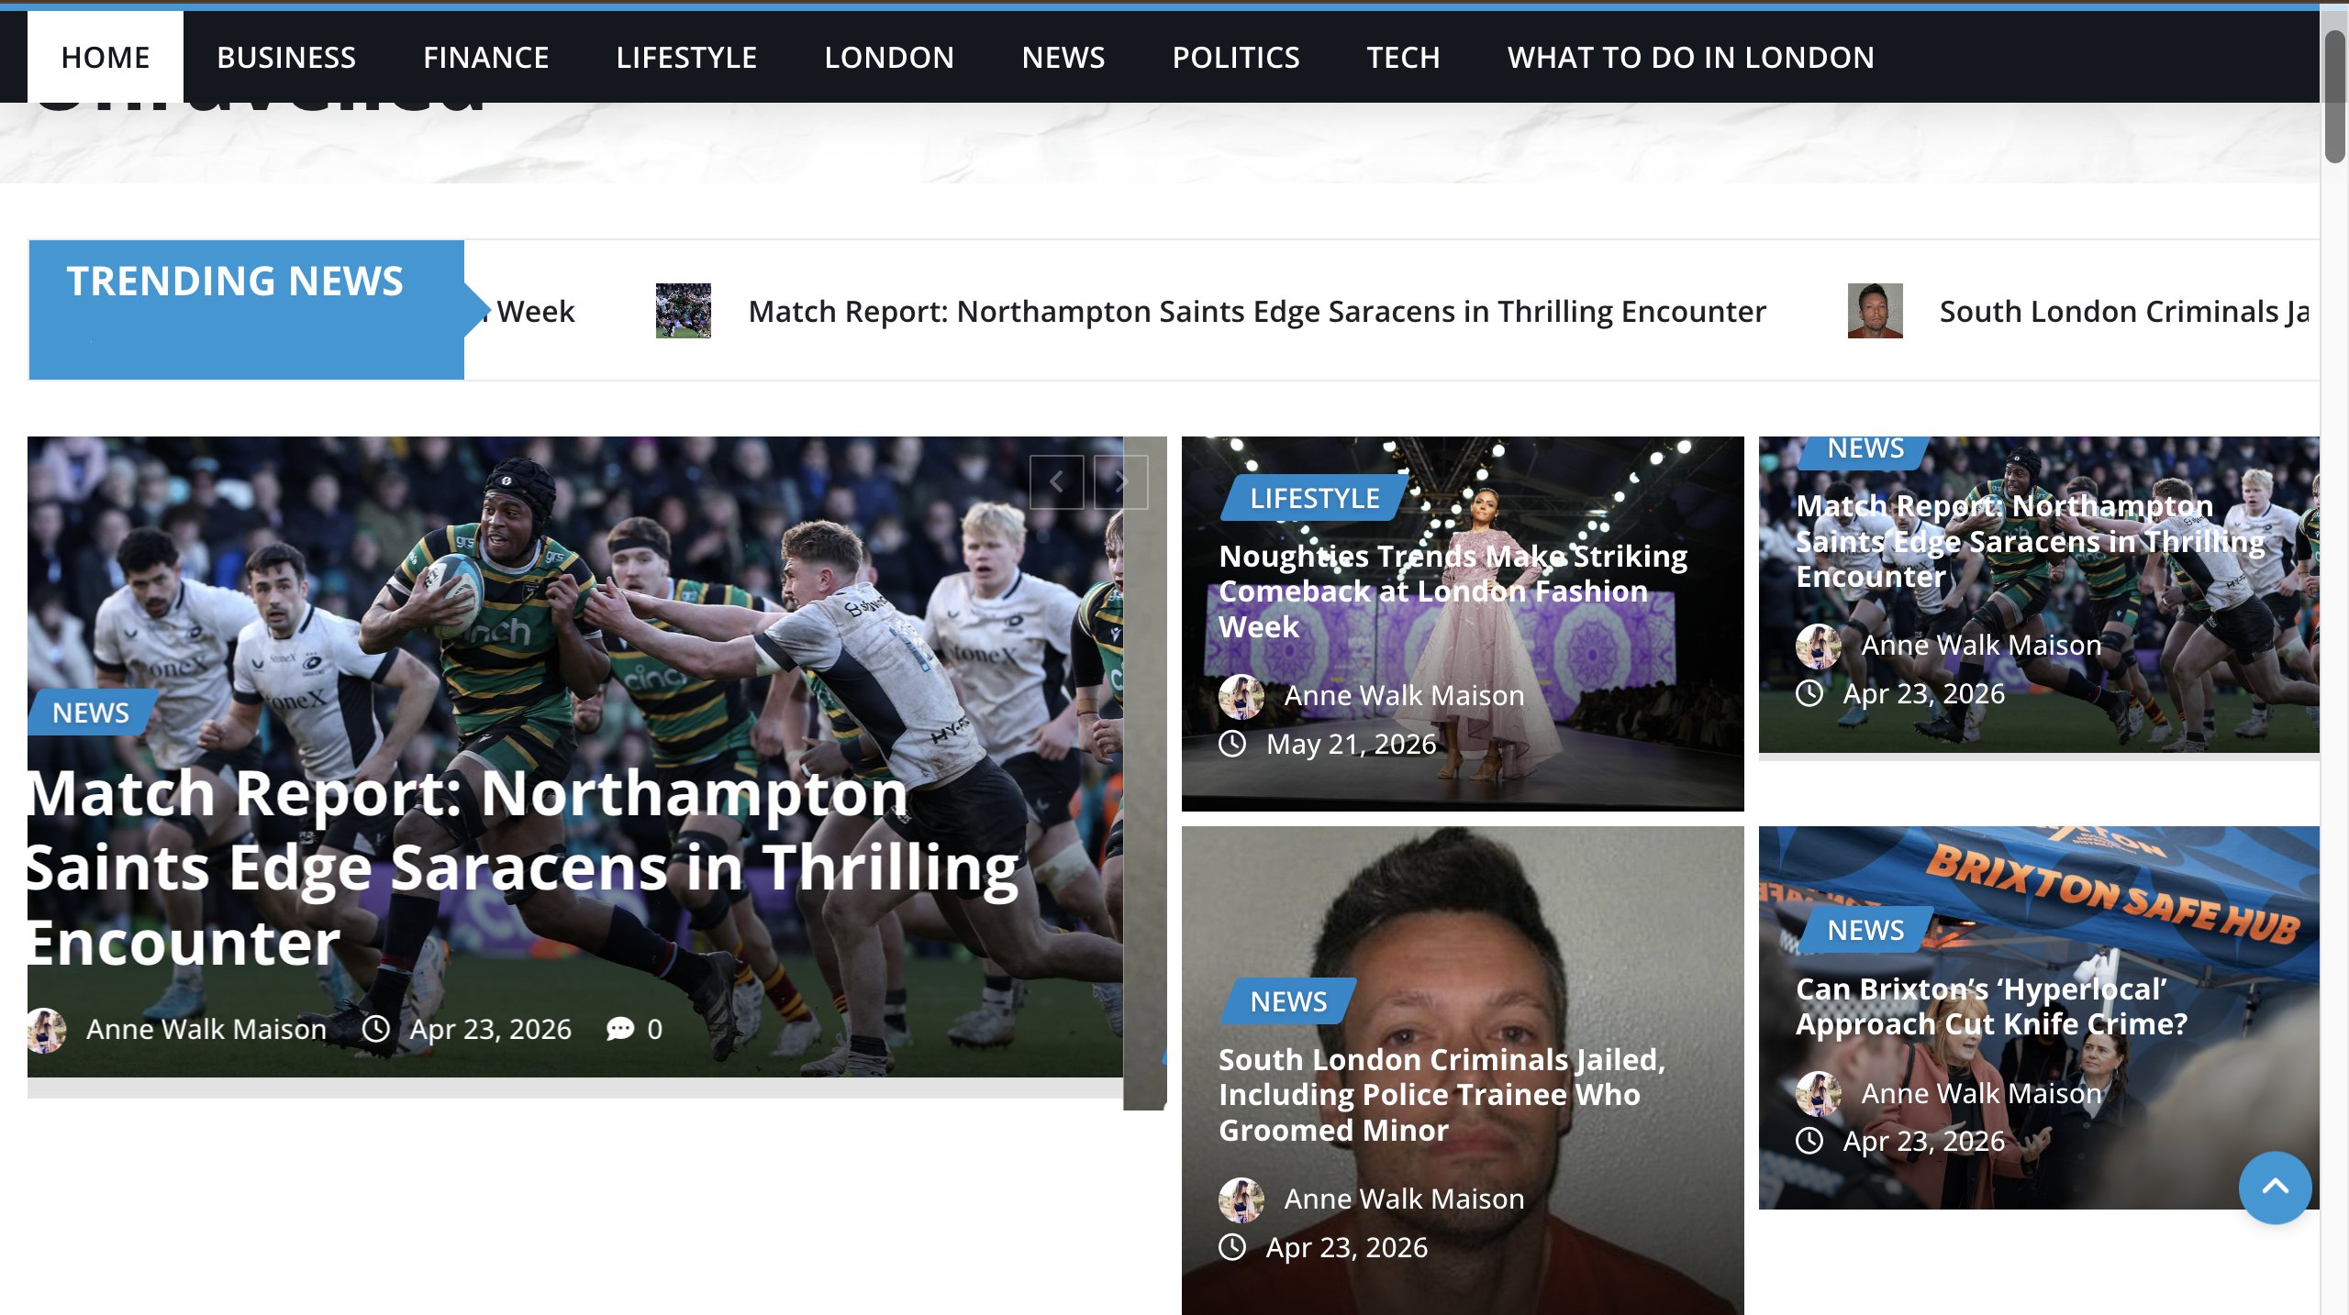Open Anne Walk Maison on Brixton card
This screenshot has height=1315, width=2349.
[x=1981, y=1093]
